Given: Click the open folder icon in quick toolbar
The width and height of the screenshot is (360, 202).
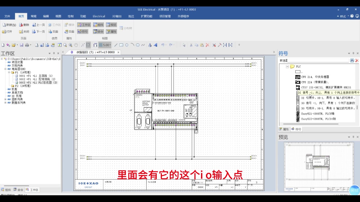Looking at the screenshot, I should click(13, 45).
